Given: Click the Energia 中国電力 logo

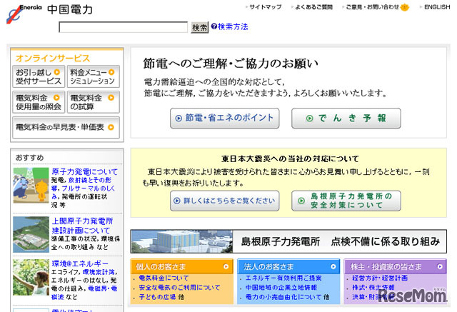Looking at the screenshot, I should 49,13.
